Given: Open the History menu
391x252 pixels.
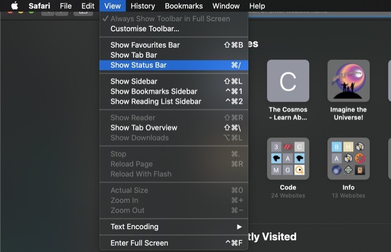Looking at the screenshot, I should click(x=142, y=6).
